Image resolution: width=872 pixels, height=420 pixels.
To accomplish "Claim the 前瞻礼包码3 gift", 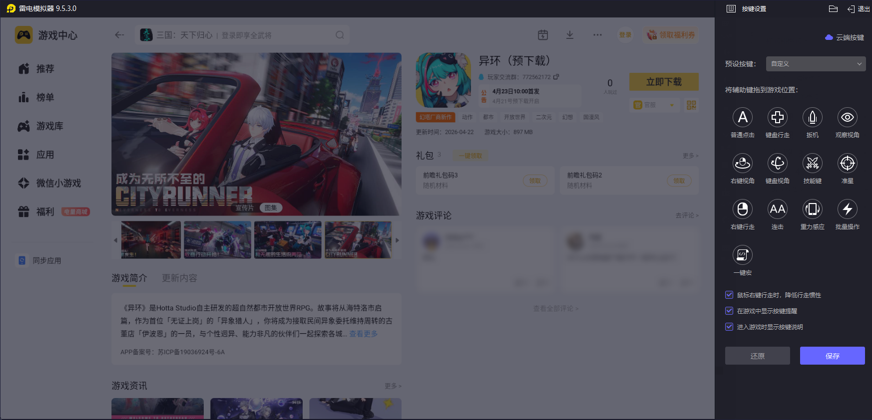I will [x=535, y=181].
